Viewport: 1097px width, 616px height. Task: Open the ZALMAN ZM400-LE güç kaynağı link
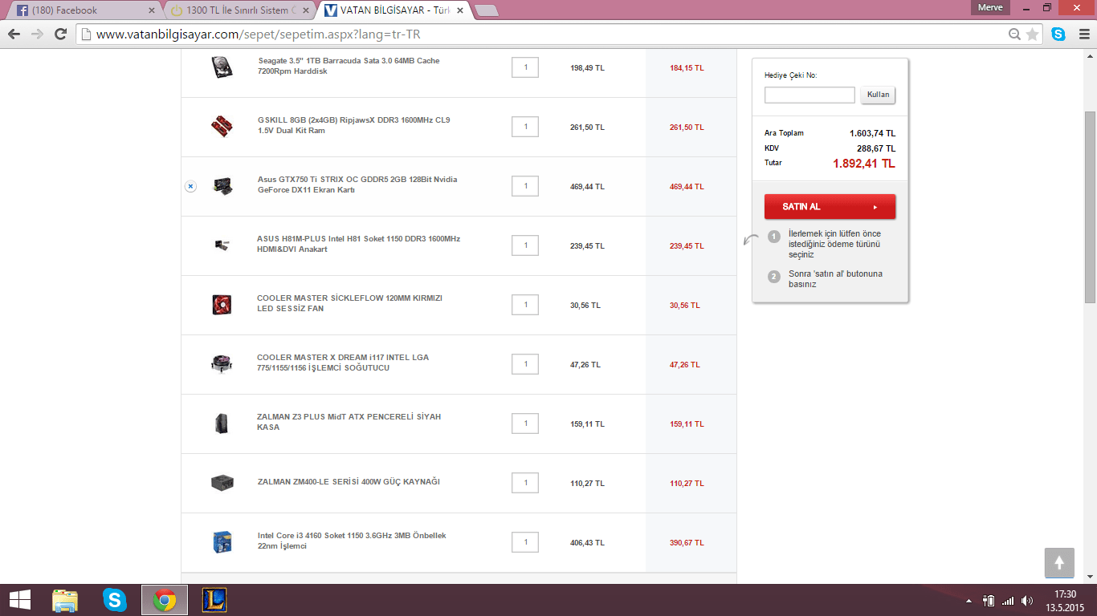349,482
